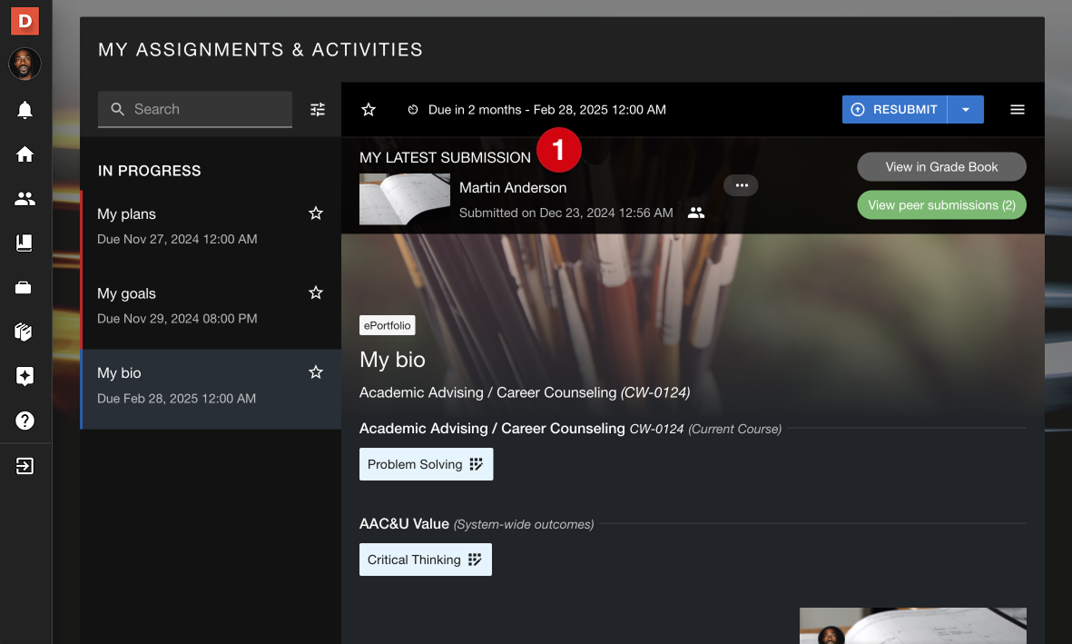Open help question mark icon
The height and width of the screenshot is (644, 1072).
click(x=25, y=421)
